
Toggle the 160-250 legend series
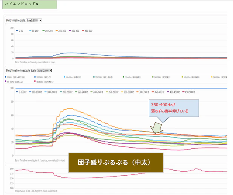pos(48,31)
